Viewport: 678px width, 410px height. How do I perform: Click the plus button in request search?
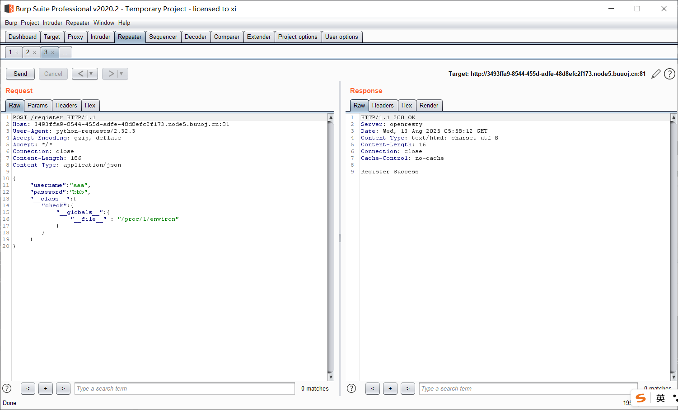tap(46, 388)
